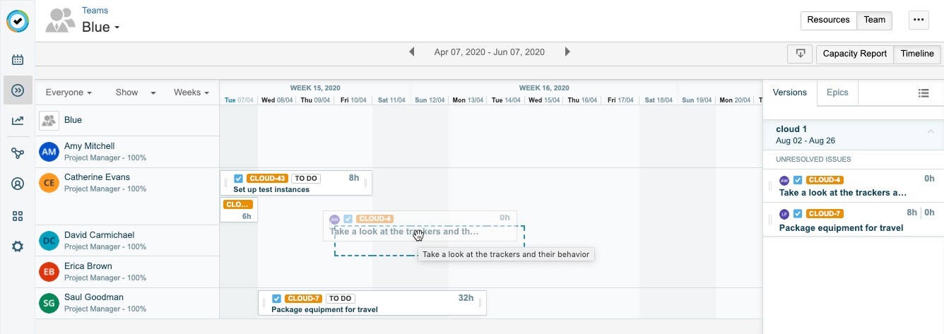The image size is (944, 334).
Task: Select the Saul Goodman name row
Action: click(127, 303)
